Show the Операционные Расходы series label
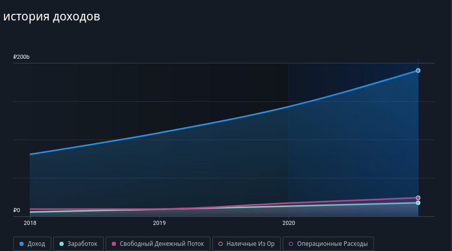This screenshot has width=452, height=251. [x=332, y=244]
